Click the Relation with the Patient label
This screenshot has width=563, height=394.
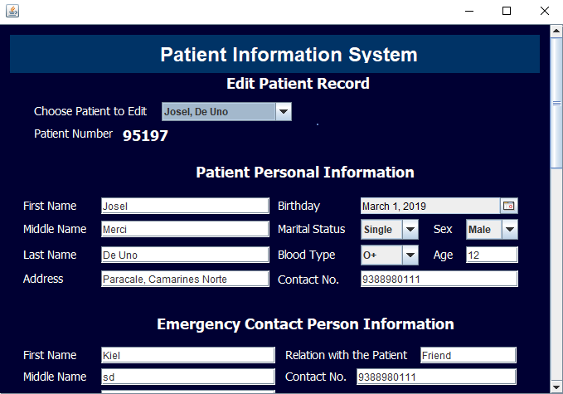[x=346, y=355]
